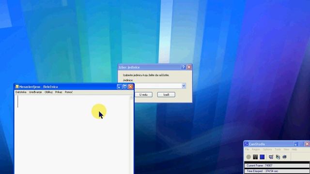
Task: Click the Izađi button
Action: pyautogui.click(x=166, y=95)
